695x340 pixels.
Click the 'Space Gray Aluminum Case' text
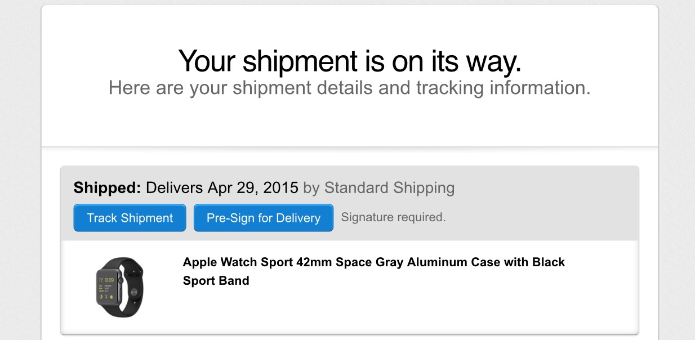[399, 262]
